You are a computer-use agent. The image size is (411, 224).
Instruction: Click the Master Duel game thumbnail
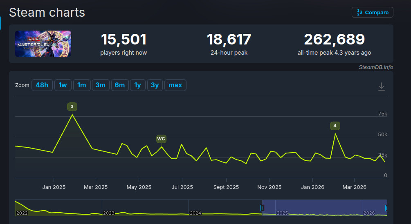pyautogui.click(x=43, y=44)
